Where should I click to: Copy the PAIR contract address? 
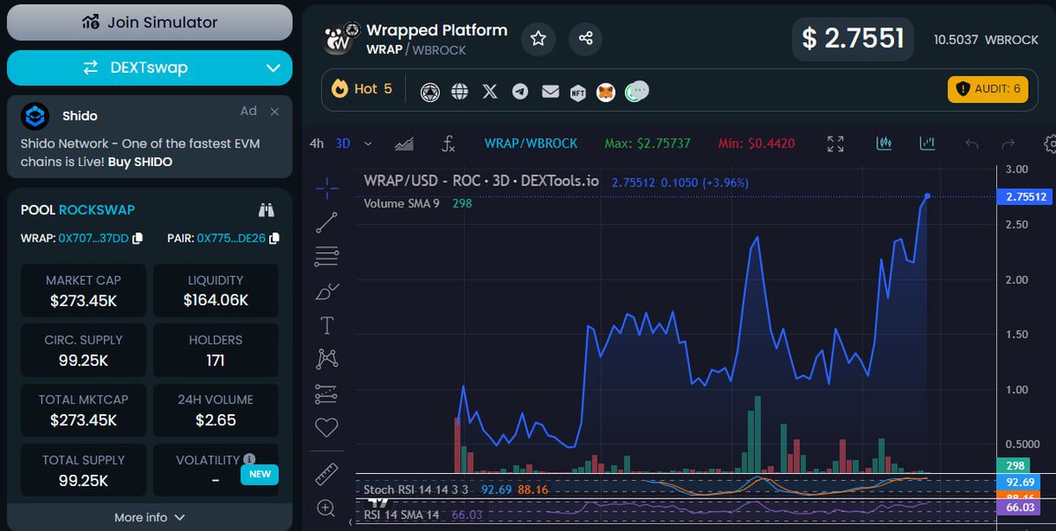click(x=275, y=239)
